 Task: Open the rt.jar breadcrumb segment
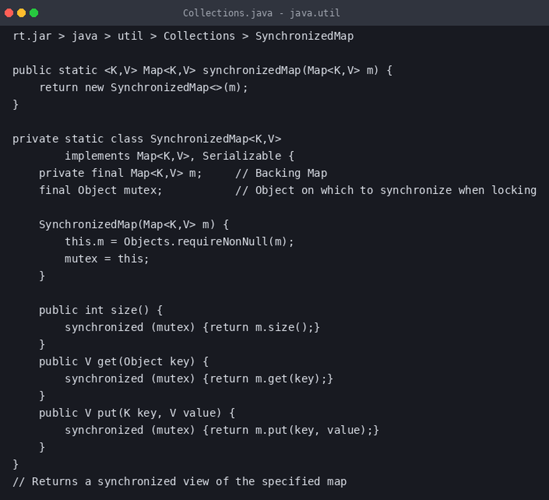[32, 36]
